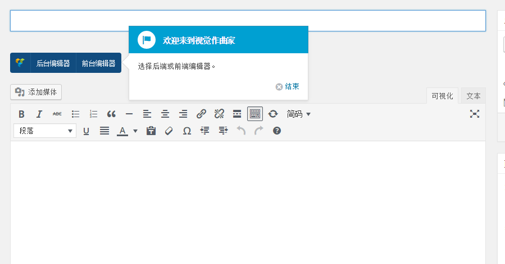The image size is (505, 264).
Task: Expand the 简码 shortcode dropdown
Action: pyautogui.click(x=299, y=114)
